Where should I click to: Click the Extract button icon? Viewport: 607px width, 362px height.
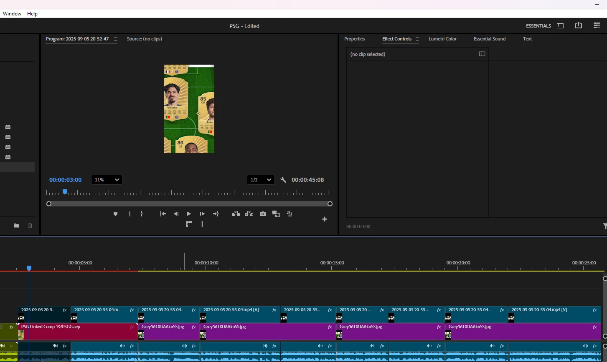coord(249,214)
